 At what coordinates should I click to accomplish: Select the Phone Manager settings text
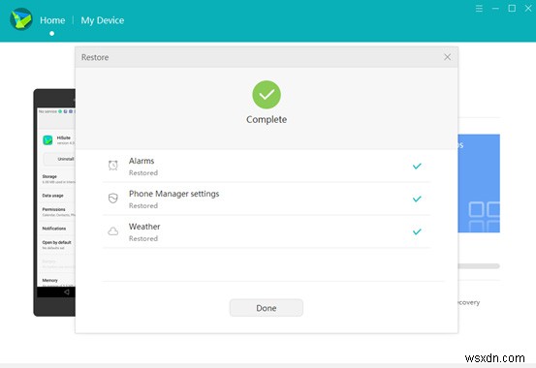tap(174, 194)
